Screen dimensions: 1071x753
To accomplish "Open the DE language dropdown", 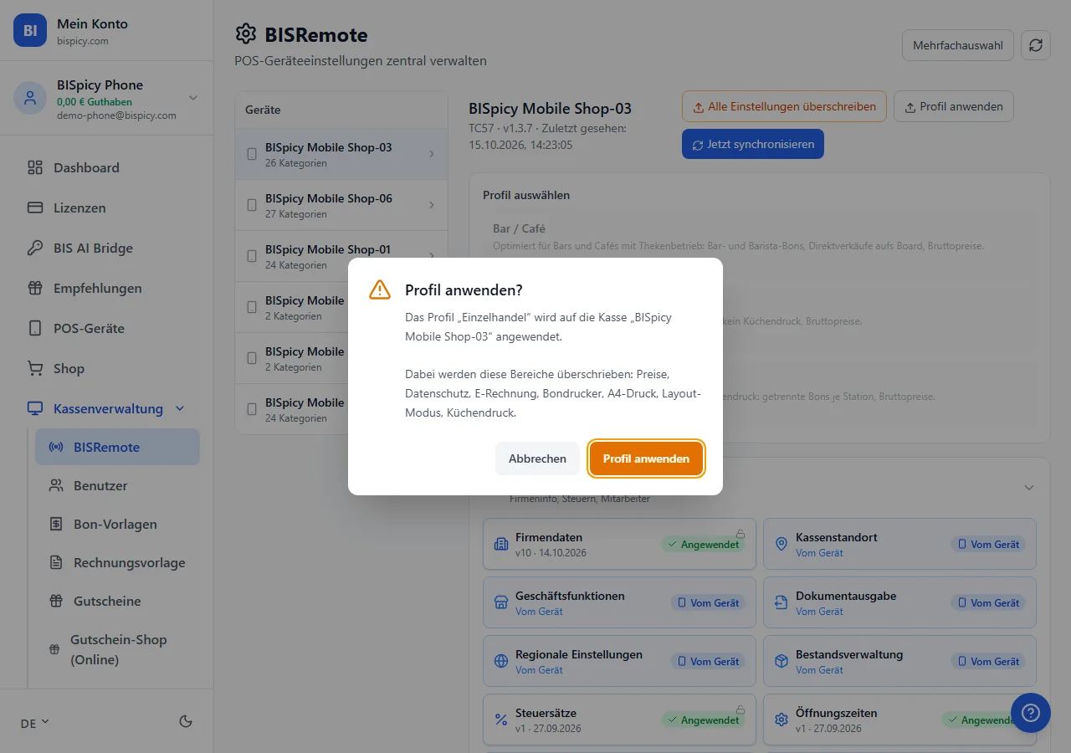I will coord(35,722).
